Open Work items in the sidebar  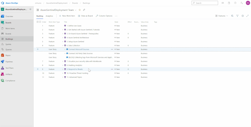10,28
